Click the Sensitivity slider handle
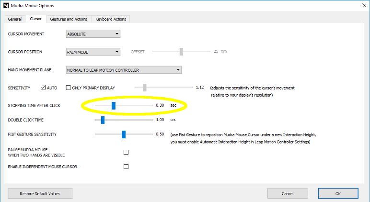370x202 pixels. pos(145,88)
